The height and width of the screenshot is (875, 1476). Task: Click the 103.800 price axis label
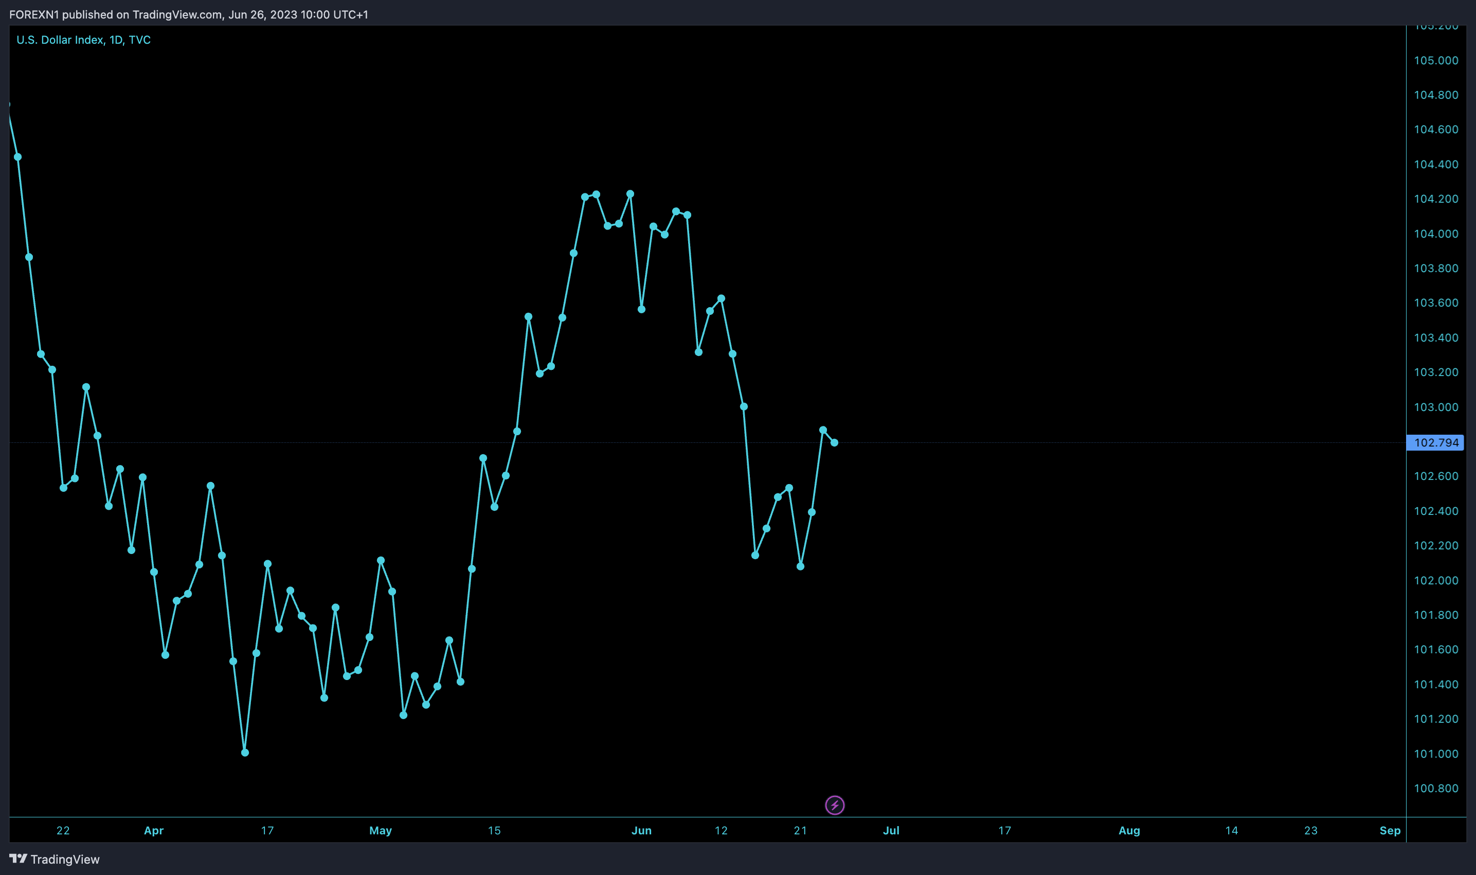click(x=1436, y=269)
